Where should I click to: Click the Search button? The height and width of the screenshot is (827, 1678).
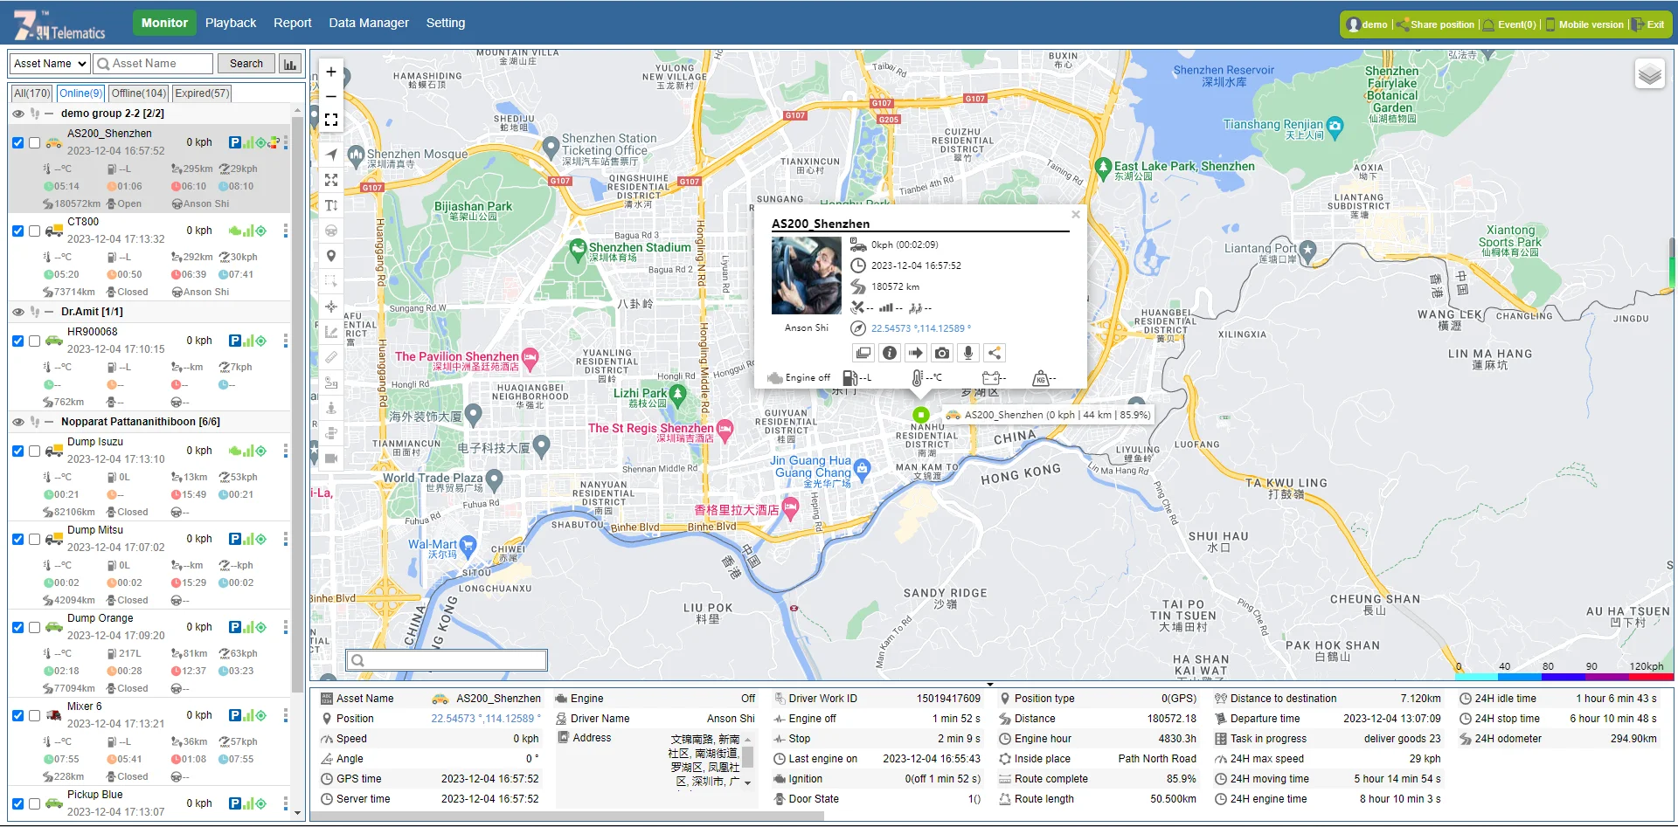[246, 63]
